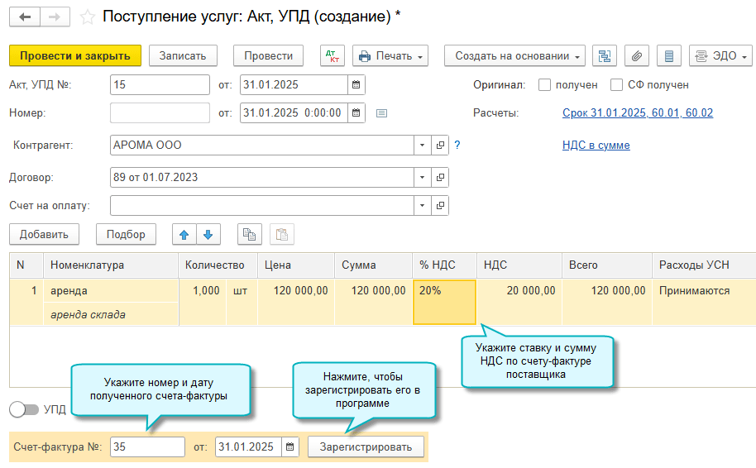Open the comment icon beside Номер date
The height and width of the screenshot is (468, 756).
[x=381, y=113]
